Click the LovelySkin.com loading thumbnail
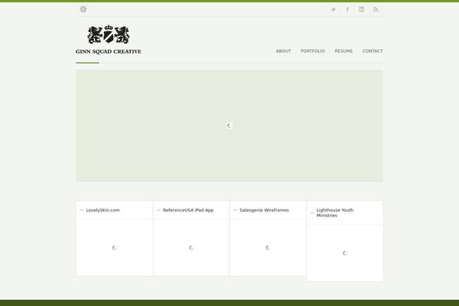Viewport: 459px width, 306px height. (115, 248)
